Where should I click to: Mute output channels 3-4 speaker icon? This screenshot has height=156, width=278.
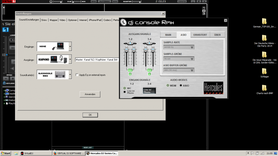pos(149,74)
